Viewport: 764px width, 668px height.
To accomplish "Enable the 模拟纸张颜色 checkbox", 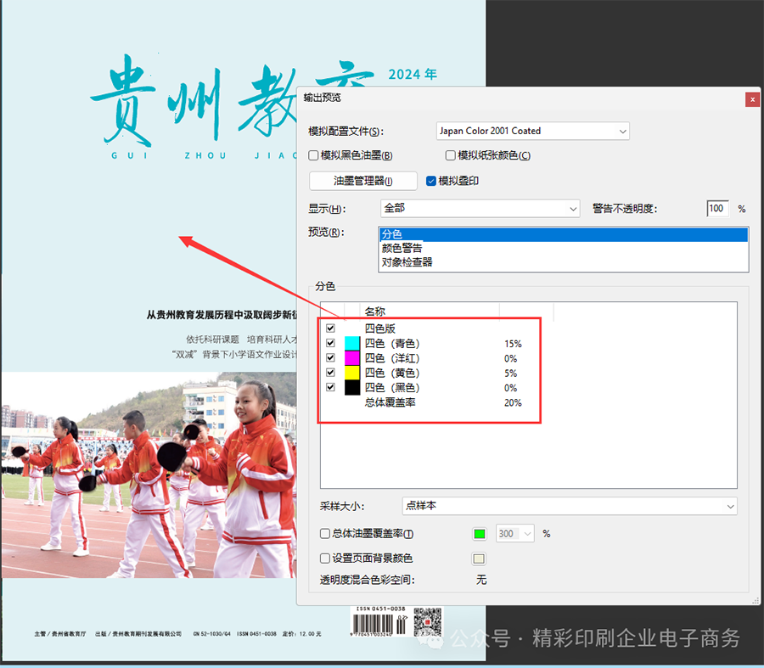I will pos(451,155).
